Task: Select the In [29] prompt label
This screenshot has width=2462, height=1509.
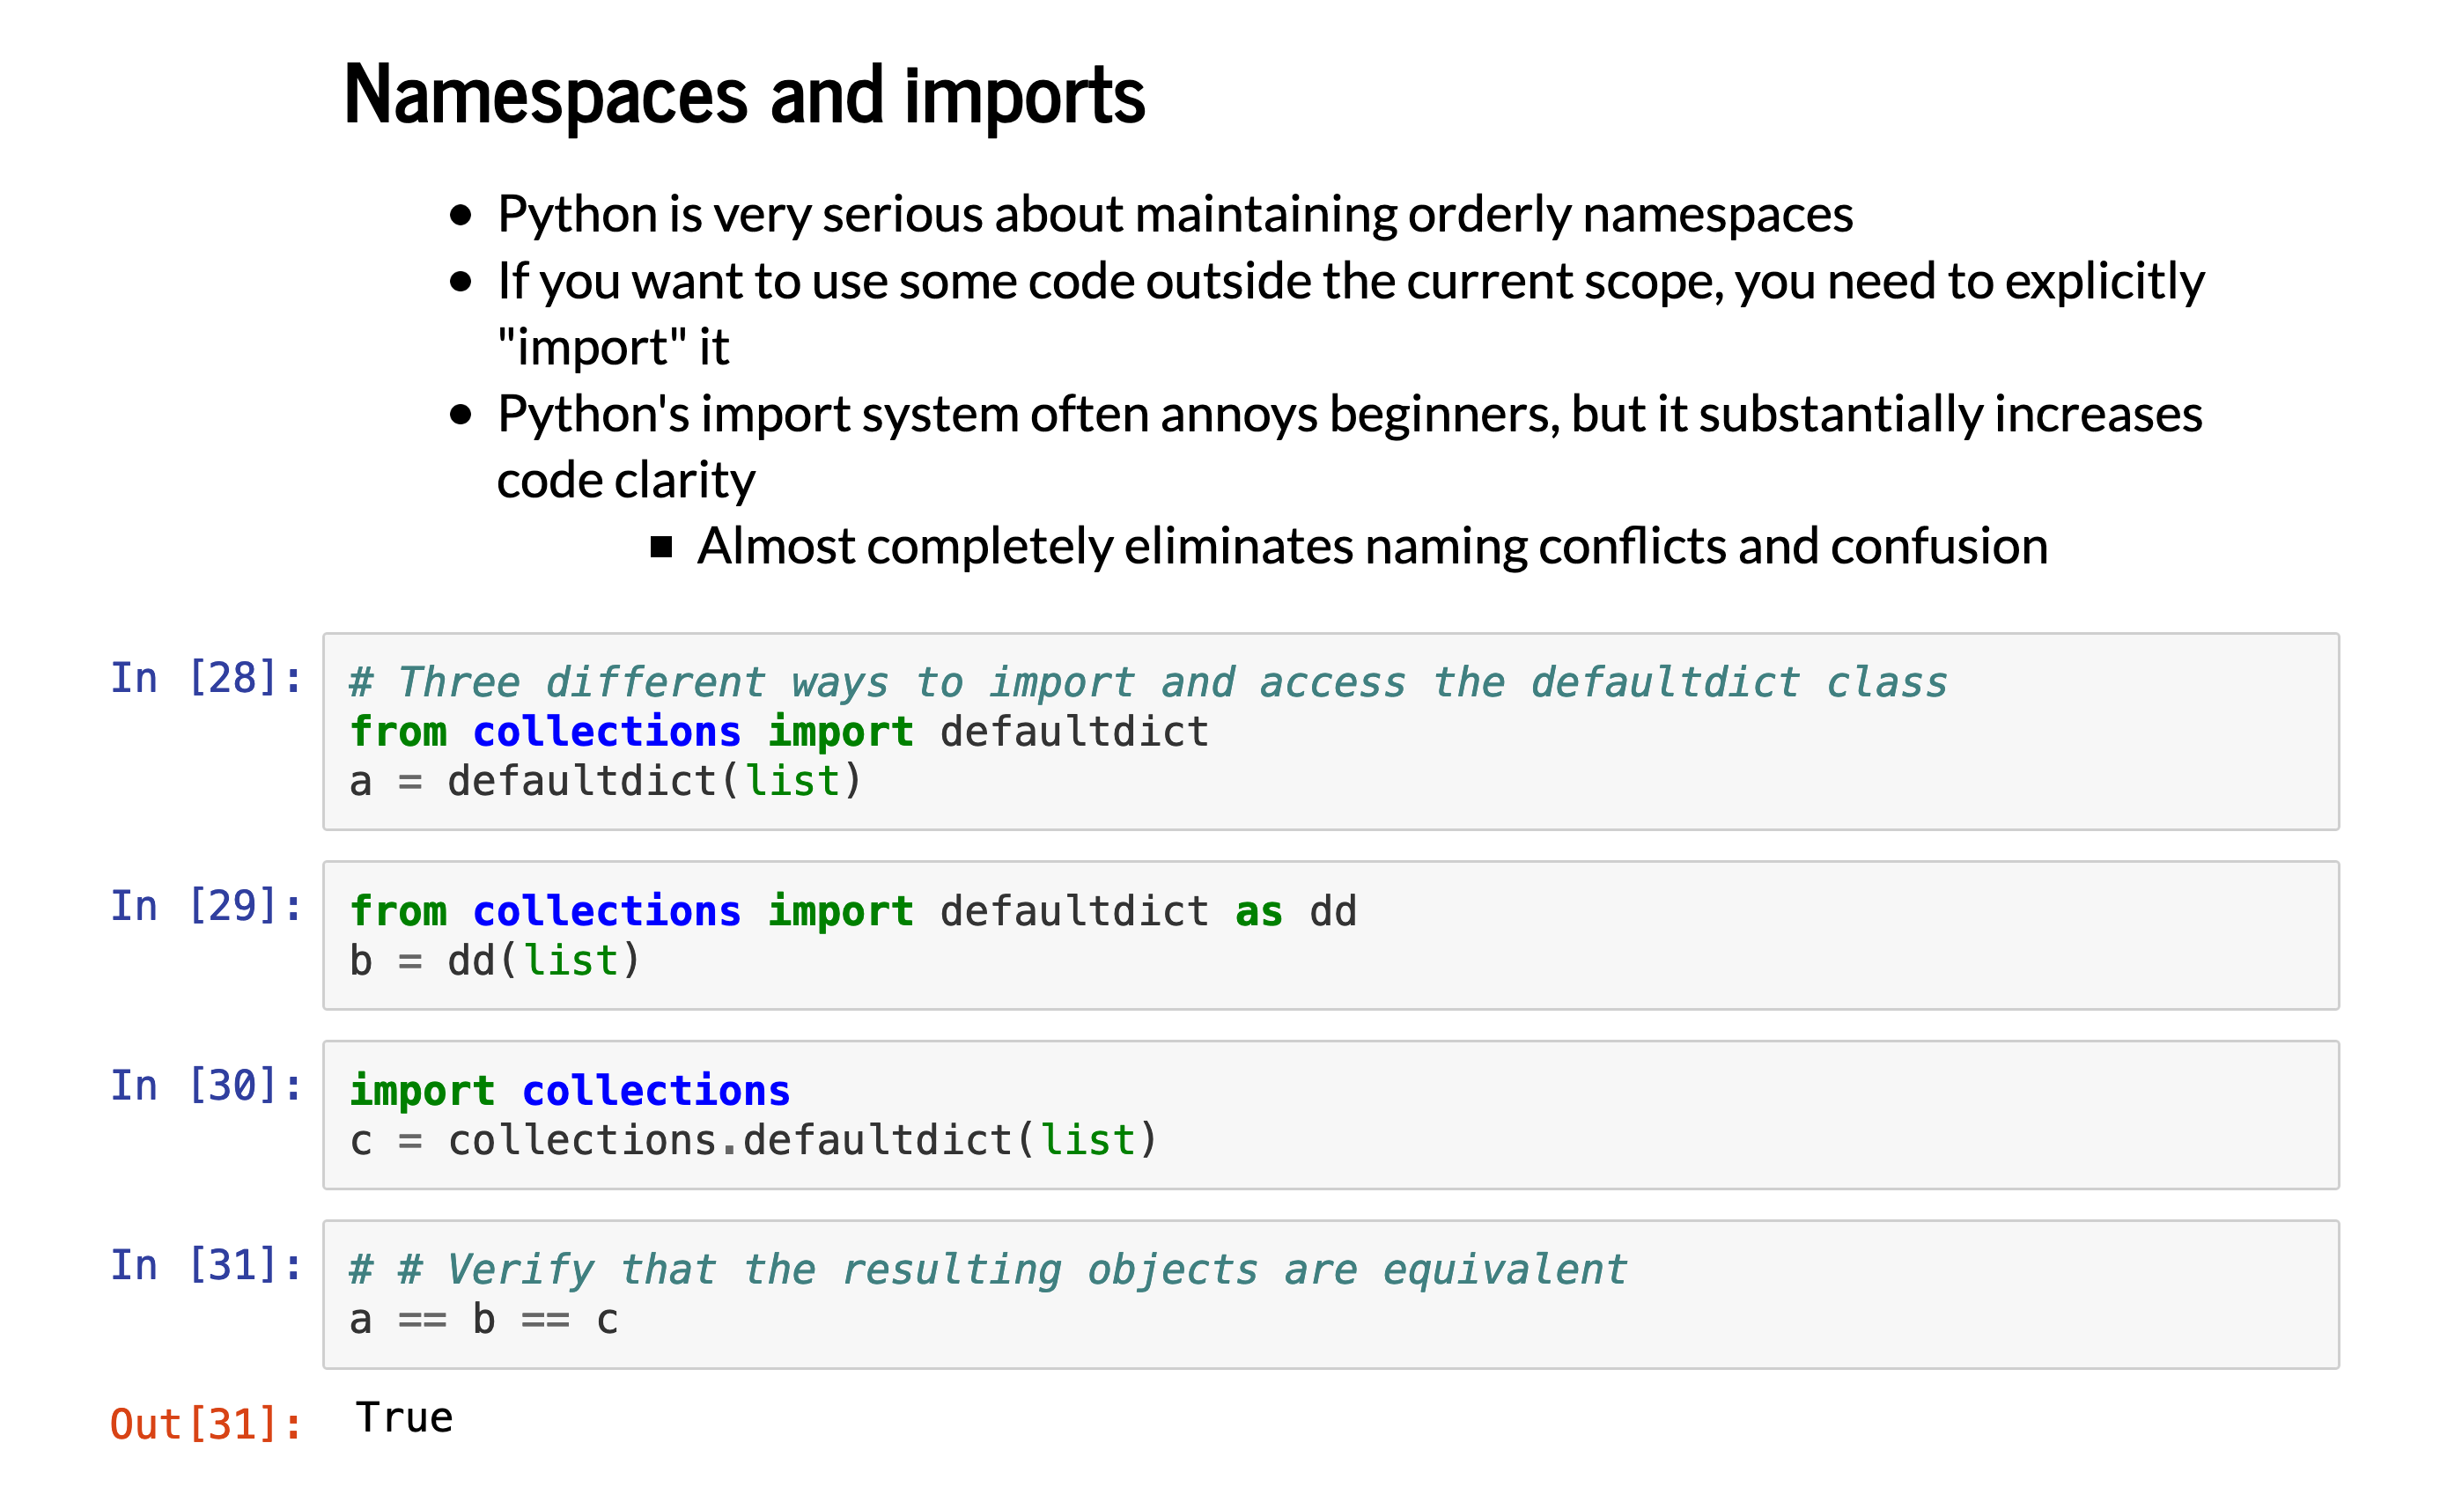Action: click(206, 907)
